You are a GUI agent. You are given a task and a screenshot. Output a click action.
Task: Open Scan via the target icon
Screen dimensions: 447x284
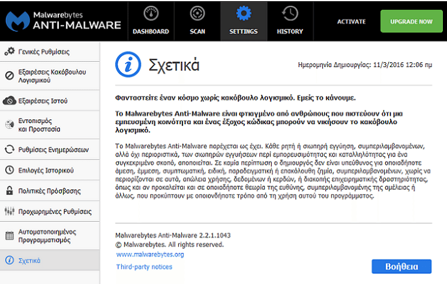pyautogui.click(x=197, y=13)
